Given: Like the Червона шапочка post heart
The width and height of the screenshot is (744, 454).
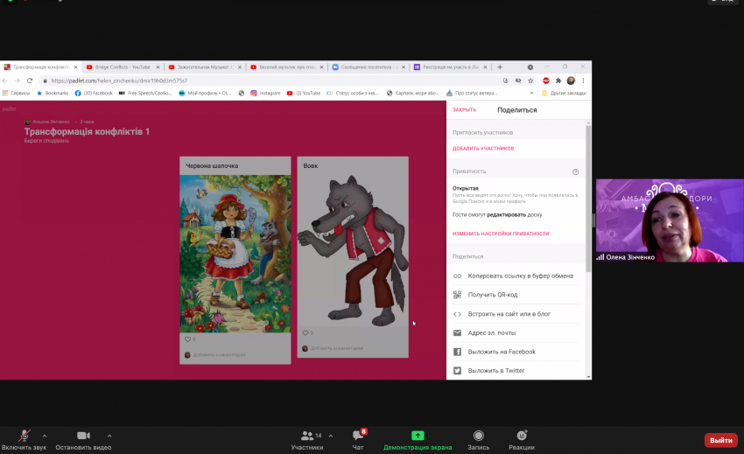Looking at the screenshot, I should click(187, 339).
